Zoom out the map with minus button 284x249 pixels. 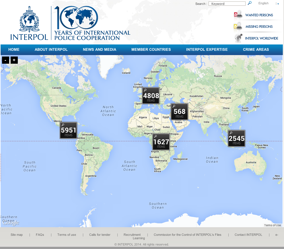(5, 60)
